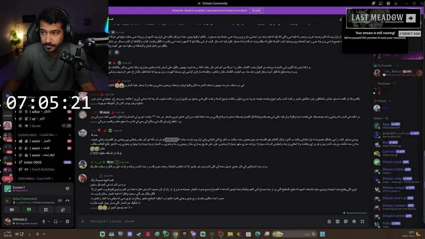Open the Drk, A7mad Co Founder profile
Image resolution: width=425 pixels, height=239 pixels.
(x=396, y=73)
